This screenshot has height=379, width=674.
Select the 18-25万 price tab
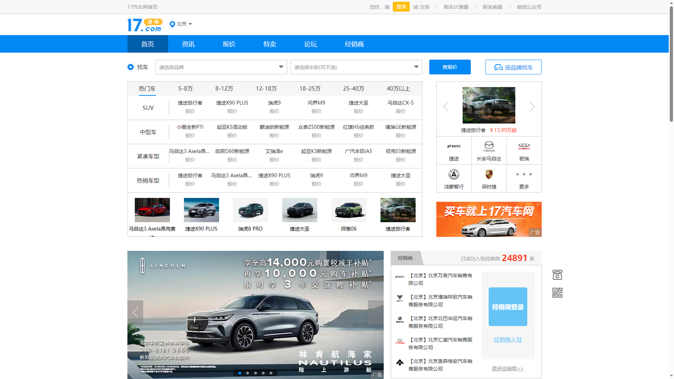(310, 88)
